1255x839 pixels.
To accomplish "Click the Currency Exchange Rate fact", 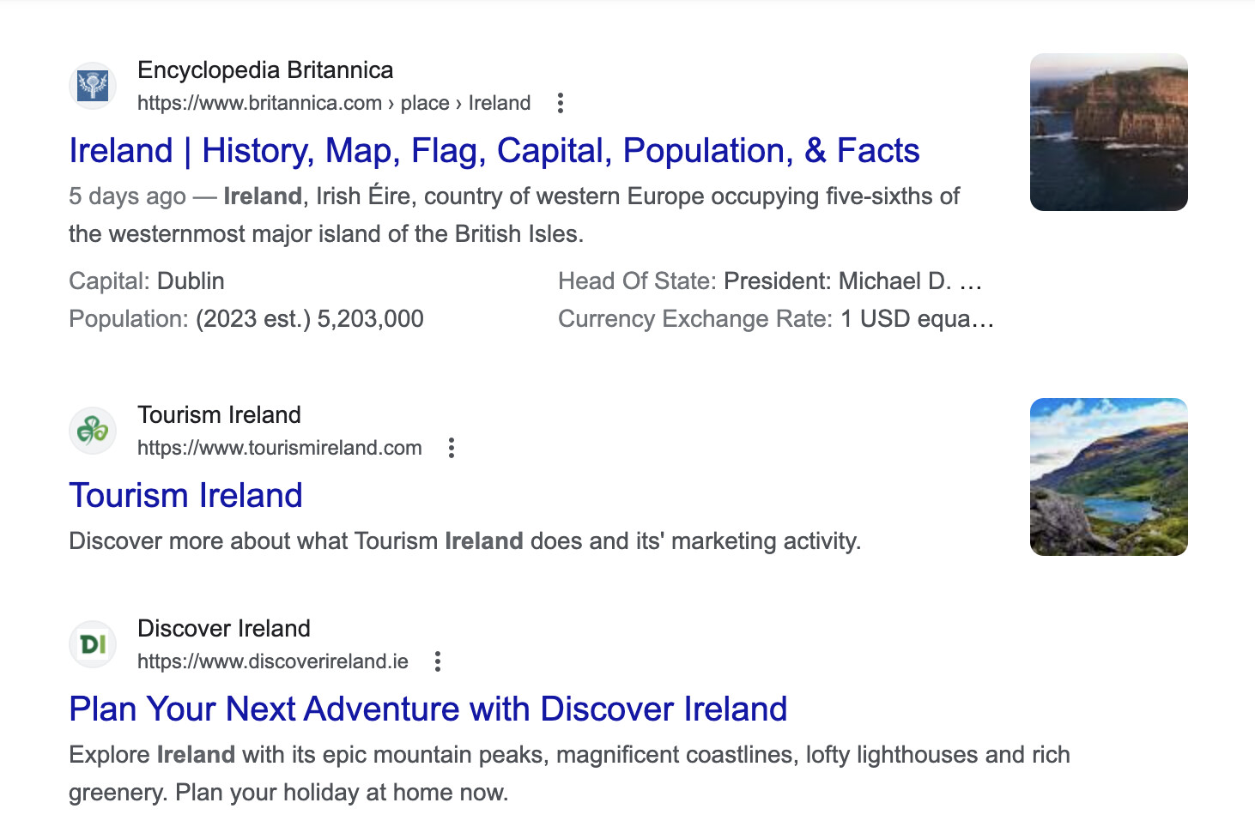I will click(x=776, y=319).
